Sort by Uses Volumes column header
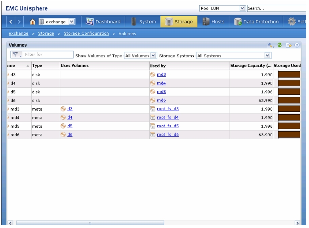Viewport: 309px width, 228px height. [105, 66]
